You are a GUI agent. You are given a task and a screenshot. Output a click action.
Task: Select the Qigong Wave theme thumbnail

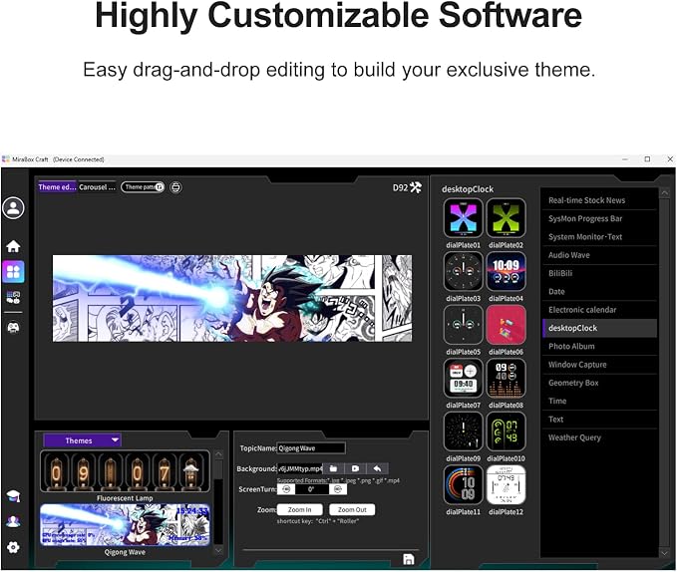pyautogui.click(x=125, y=525)
